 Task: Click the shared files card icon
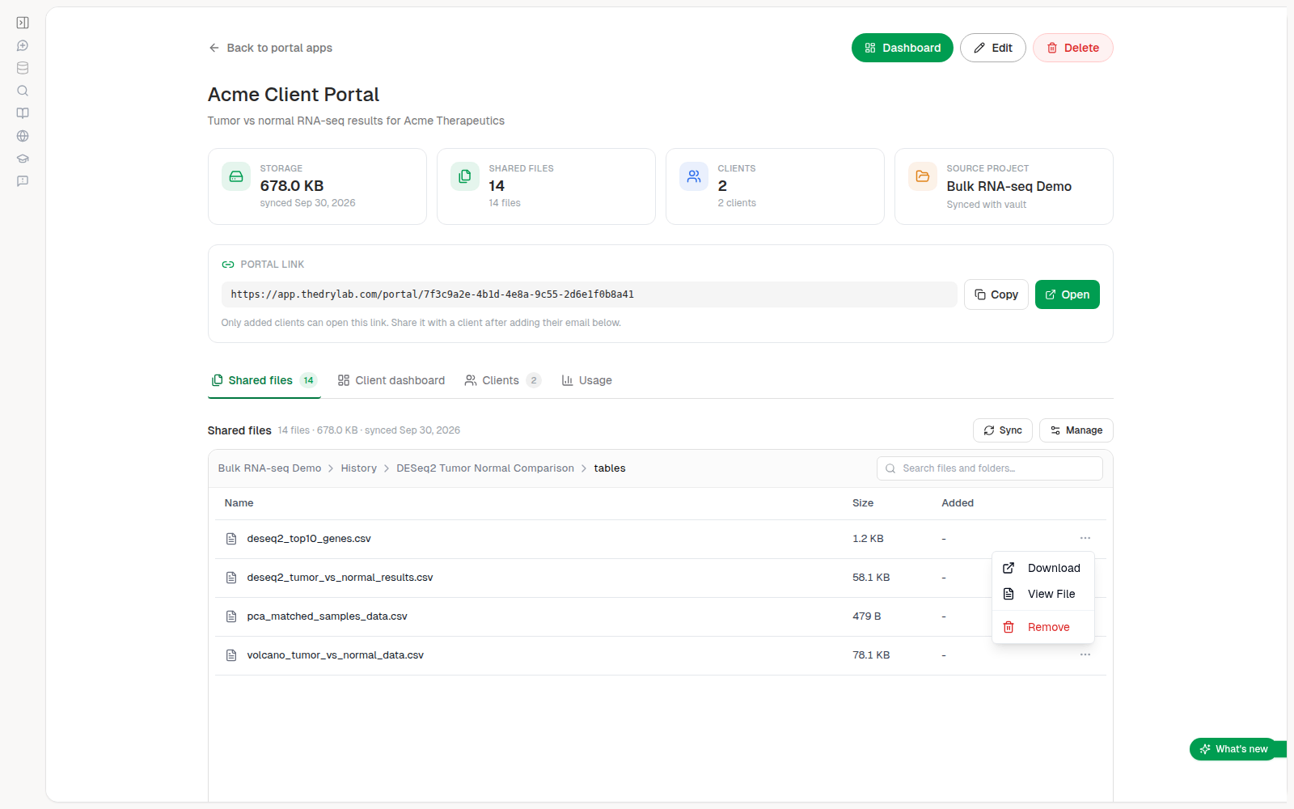pyautogui.click(x=465, y=176)
